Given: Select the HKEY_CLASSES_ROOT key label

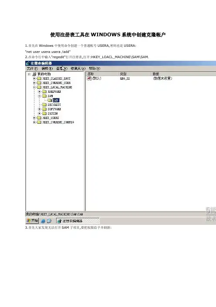Looking at the screenshot, I should coord(56,79).
